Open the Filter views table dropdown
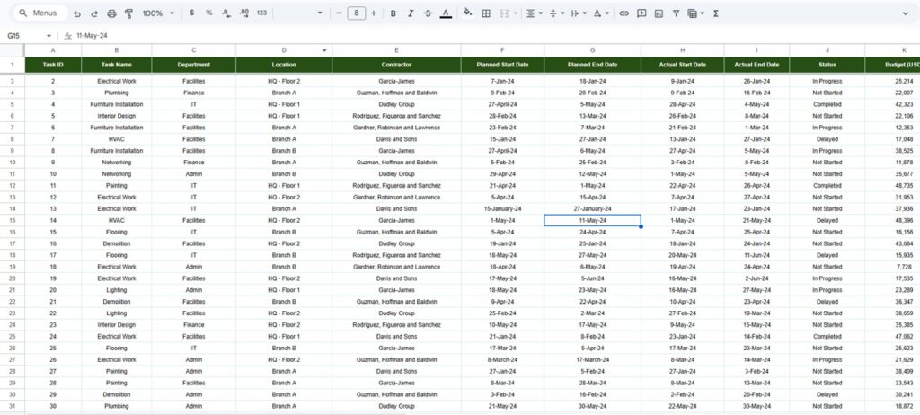 pyautogui.click(x=696, y=13)
